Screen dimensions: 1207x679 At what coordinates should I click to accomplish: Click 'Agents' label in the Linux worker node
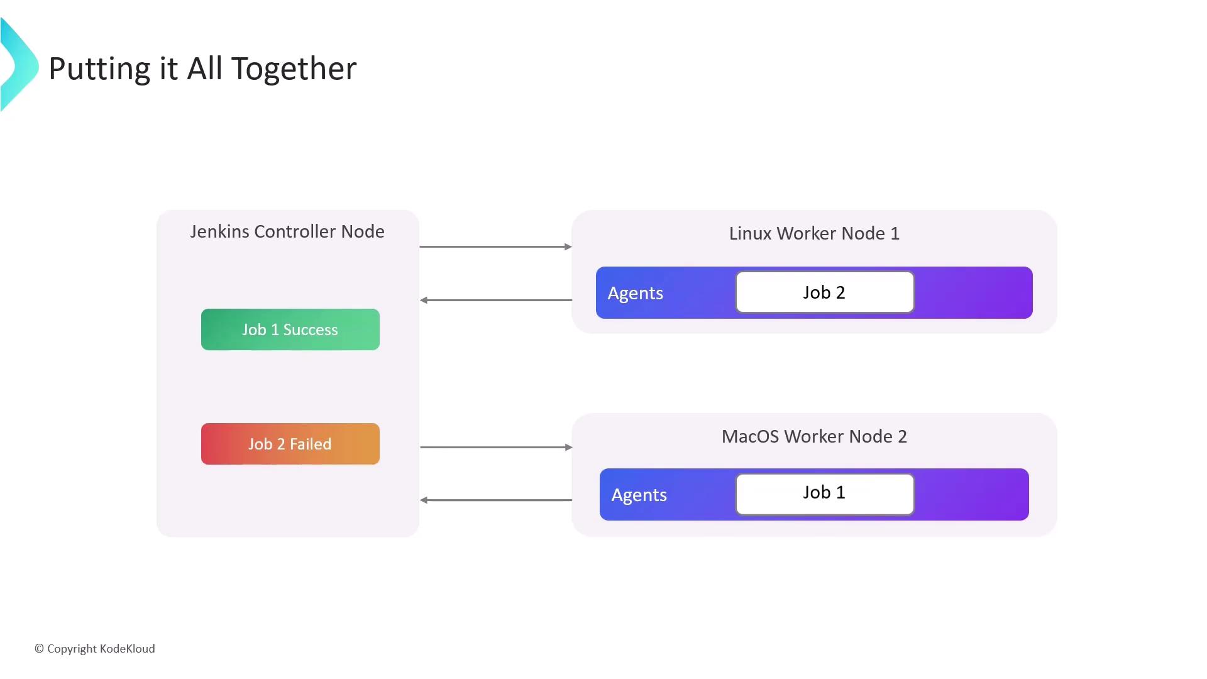(x=635, y=293)
